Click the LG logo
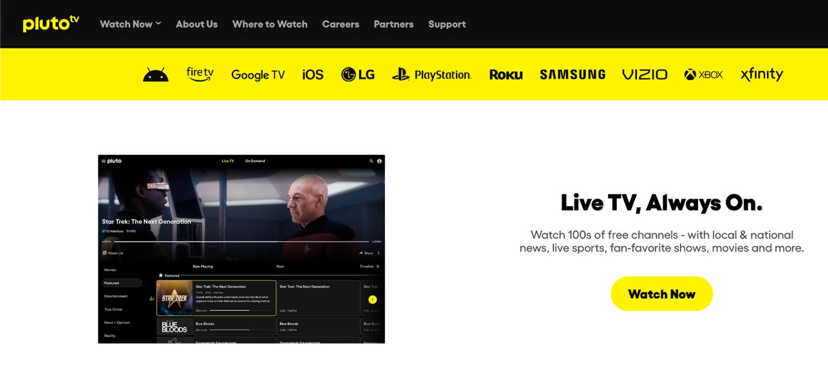This screenshot has width=828, height=369. [x=358, y=74]
